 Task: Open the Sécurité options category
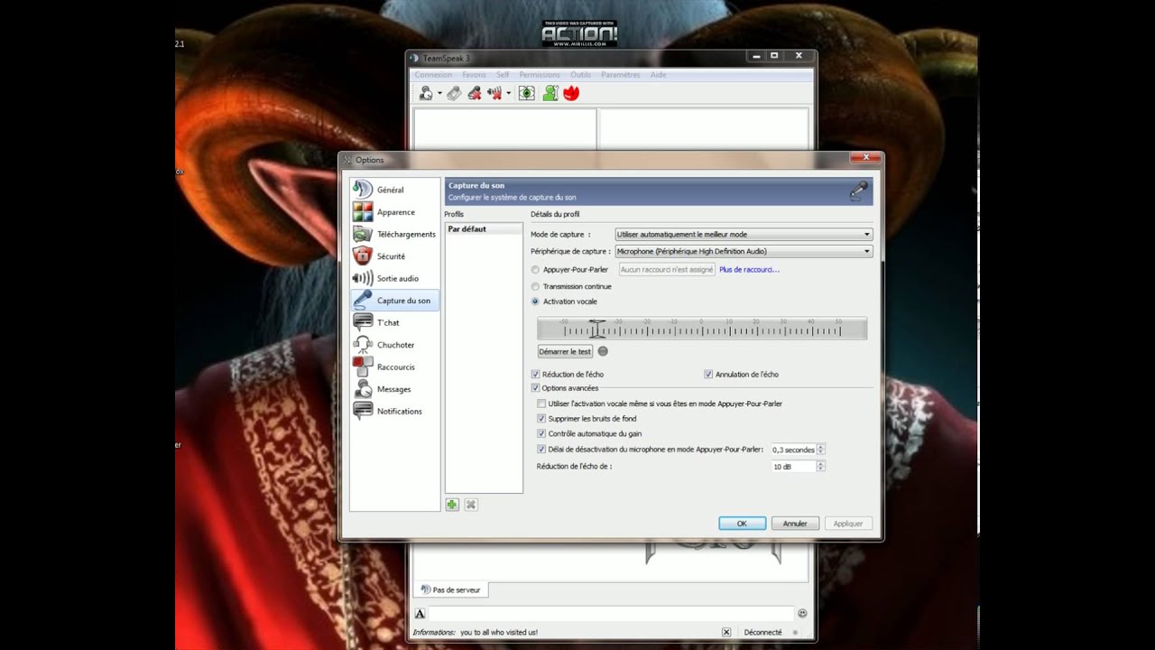click(395, 256)
